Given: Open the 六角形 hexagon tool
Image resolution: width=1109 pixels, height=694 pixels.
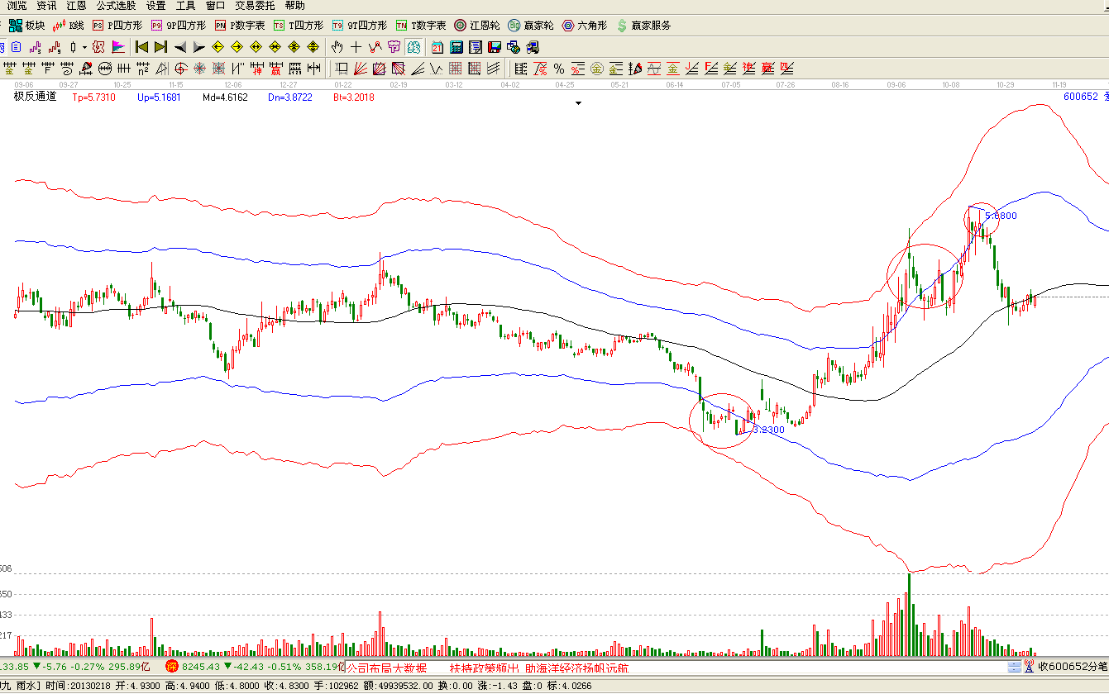Looking at the screenshot, I should point(584,26).
